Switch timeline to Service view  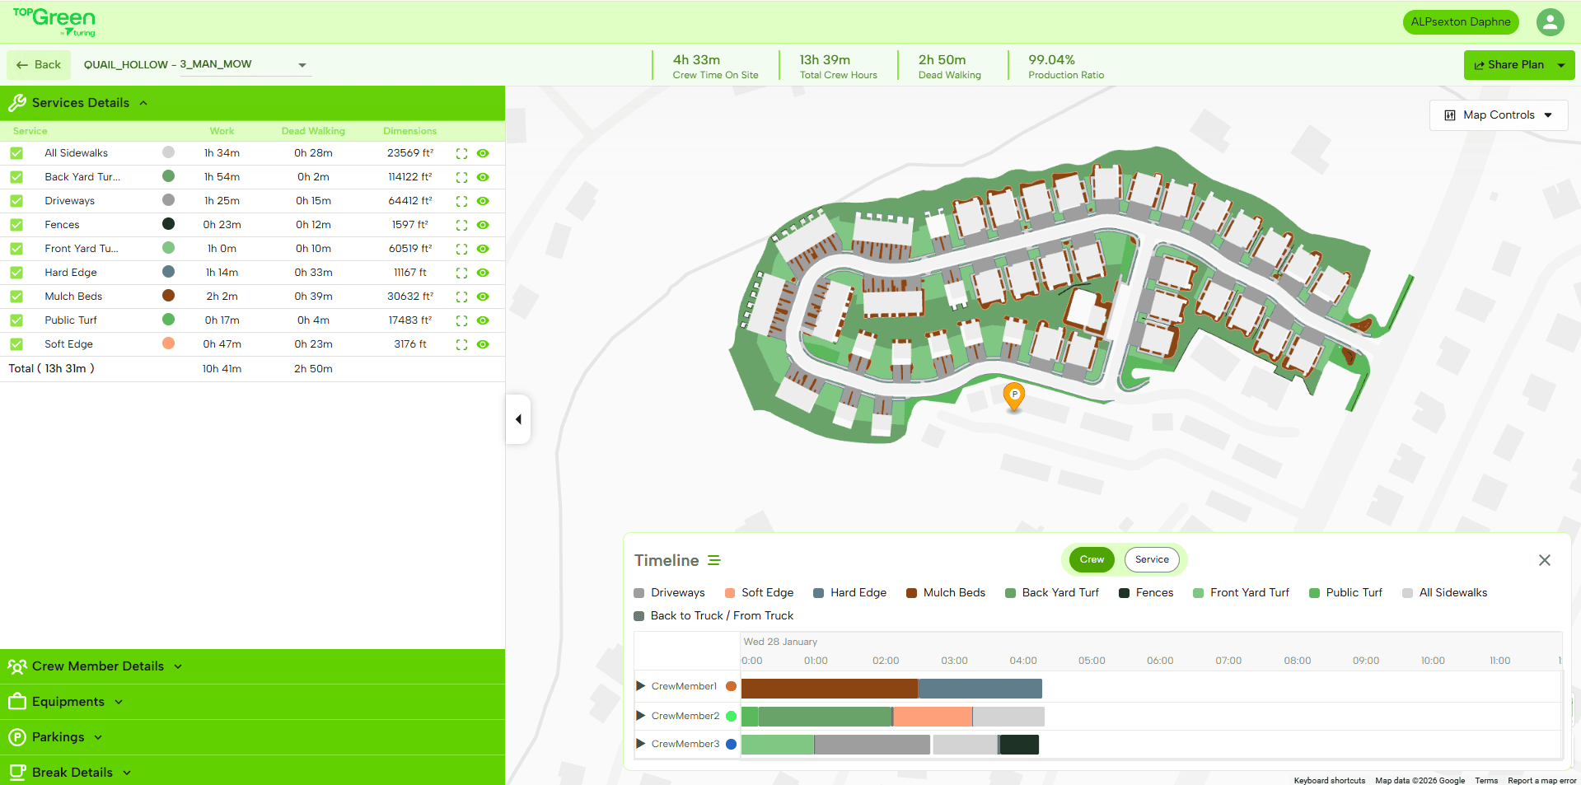(1151, 559)
